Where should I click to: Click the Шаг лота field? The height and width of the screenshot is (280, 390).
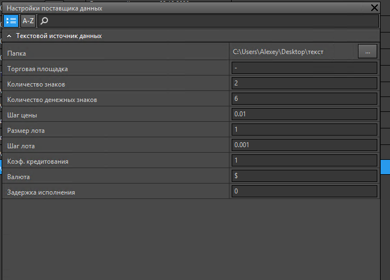pos(304,145)
